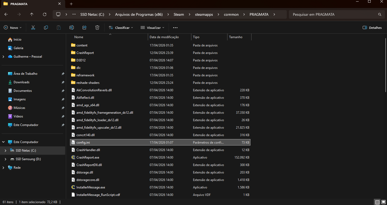
Task: Open the see more (...) toolbar menu
Action: pyautogui.click(x=175, y=27)
